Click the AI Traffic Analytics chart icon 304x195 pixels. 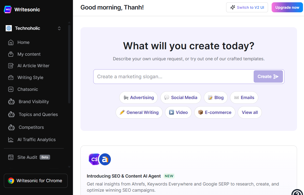point(11,140)
